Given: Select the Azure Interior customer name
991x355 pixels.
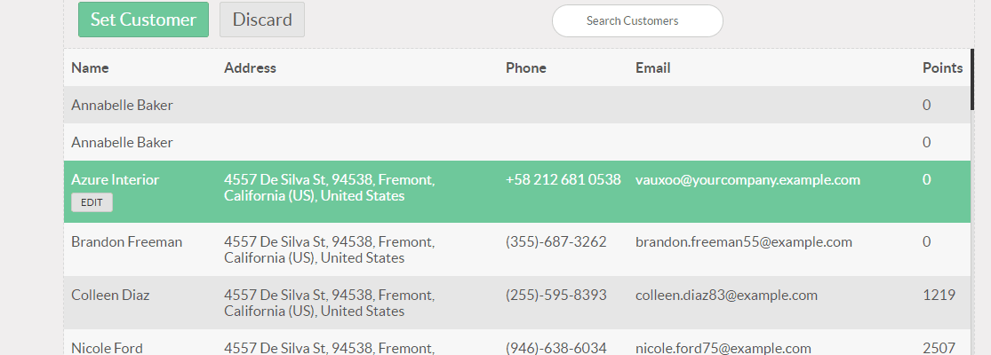Looking at the screenshot, I should (115, 179).
